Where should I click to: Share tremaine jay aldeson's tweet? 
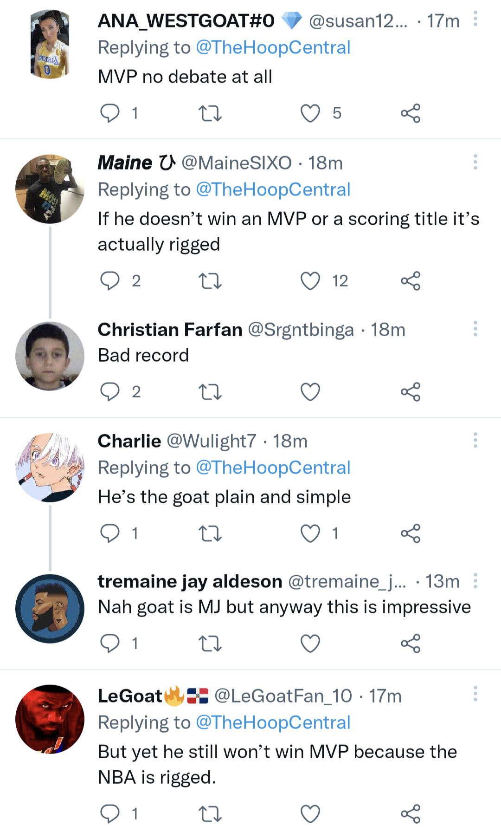[x=411, y=644]
